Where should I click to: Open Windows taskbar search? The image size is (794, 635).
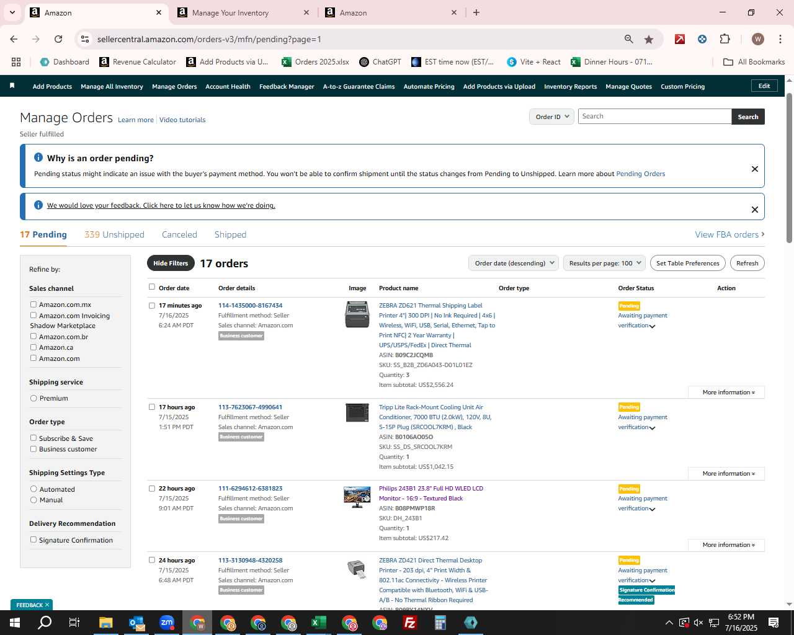point(45,623)
